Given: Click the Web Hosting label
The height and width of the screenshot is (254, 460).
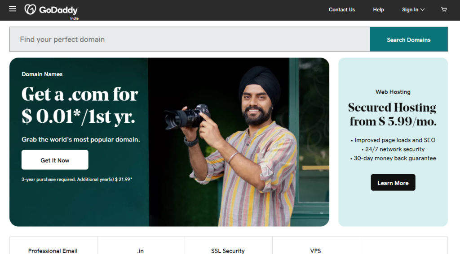Looking at the screenshot, I should [393, 92].
